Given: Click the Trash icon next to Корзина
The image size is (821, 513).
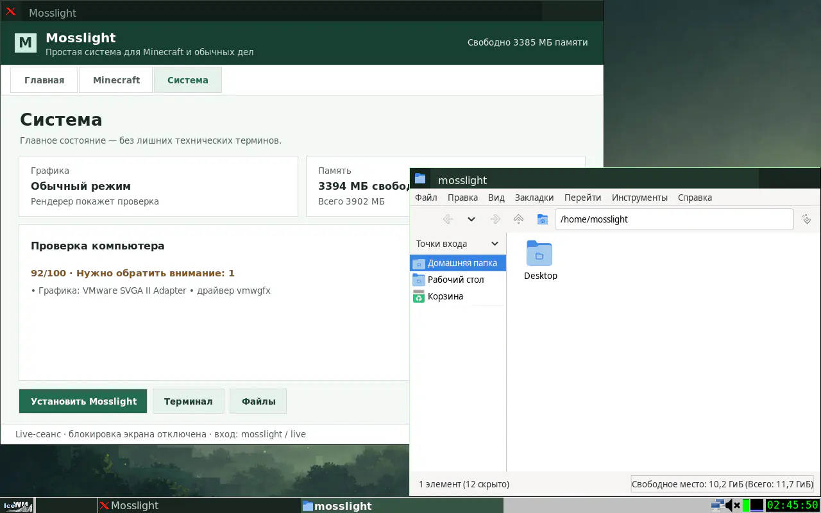Looking at the screenshot, I should tap(419, 296).
